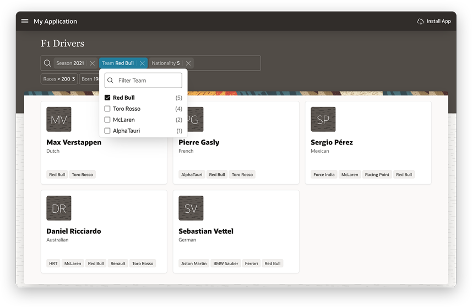Click the search magnifier in the filter bar
472x307 pixels.
[47, 63]
